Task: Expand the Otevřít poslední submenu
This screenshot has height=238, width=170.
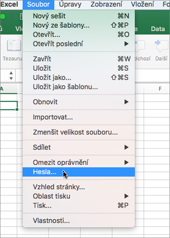Action: click(79, 44)
